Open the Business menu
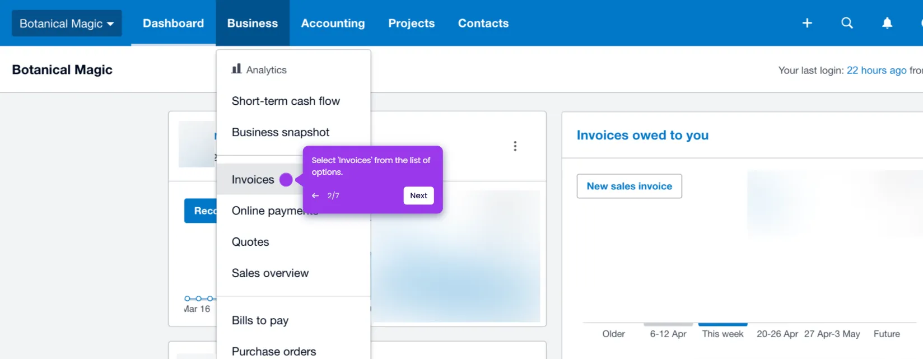 (x=253, y=23)
